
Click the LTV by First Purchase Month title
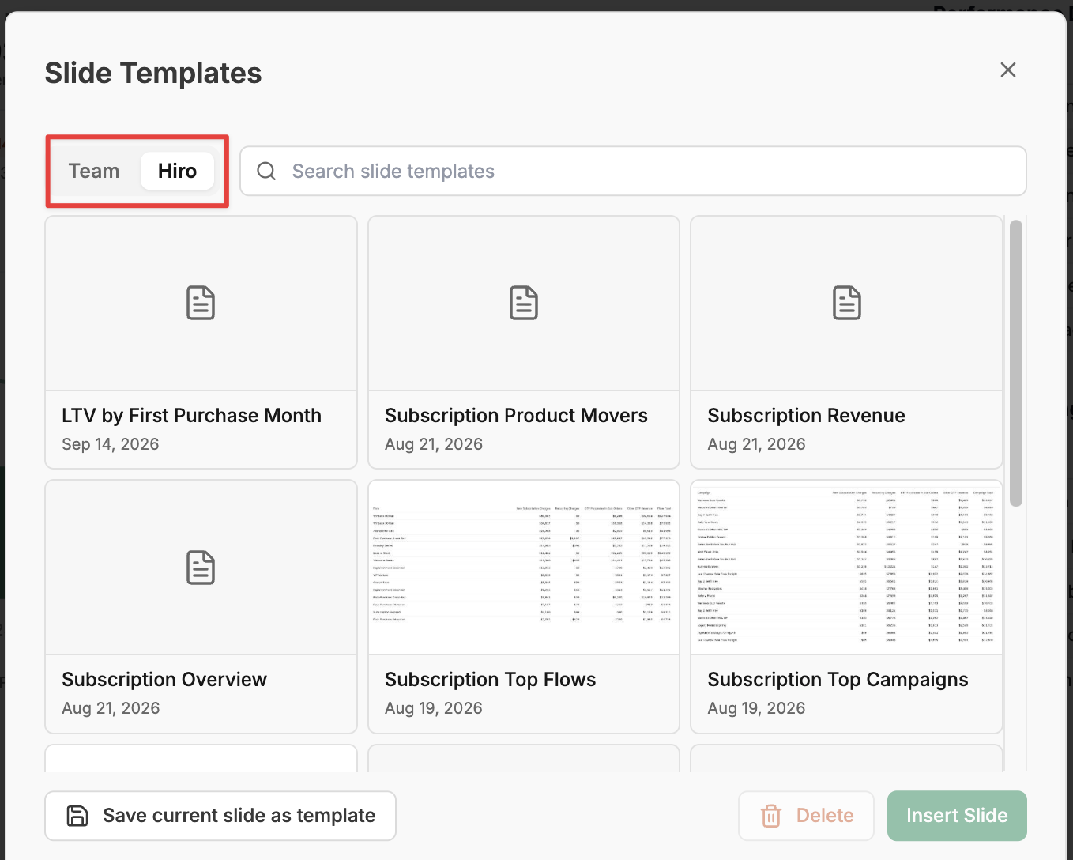click(x=191, y=416)
